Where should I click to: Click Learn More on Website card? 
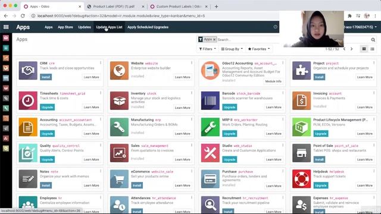click(x=182, y=77)
